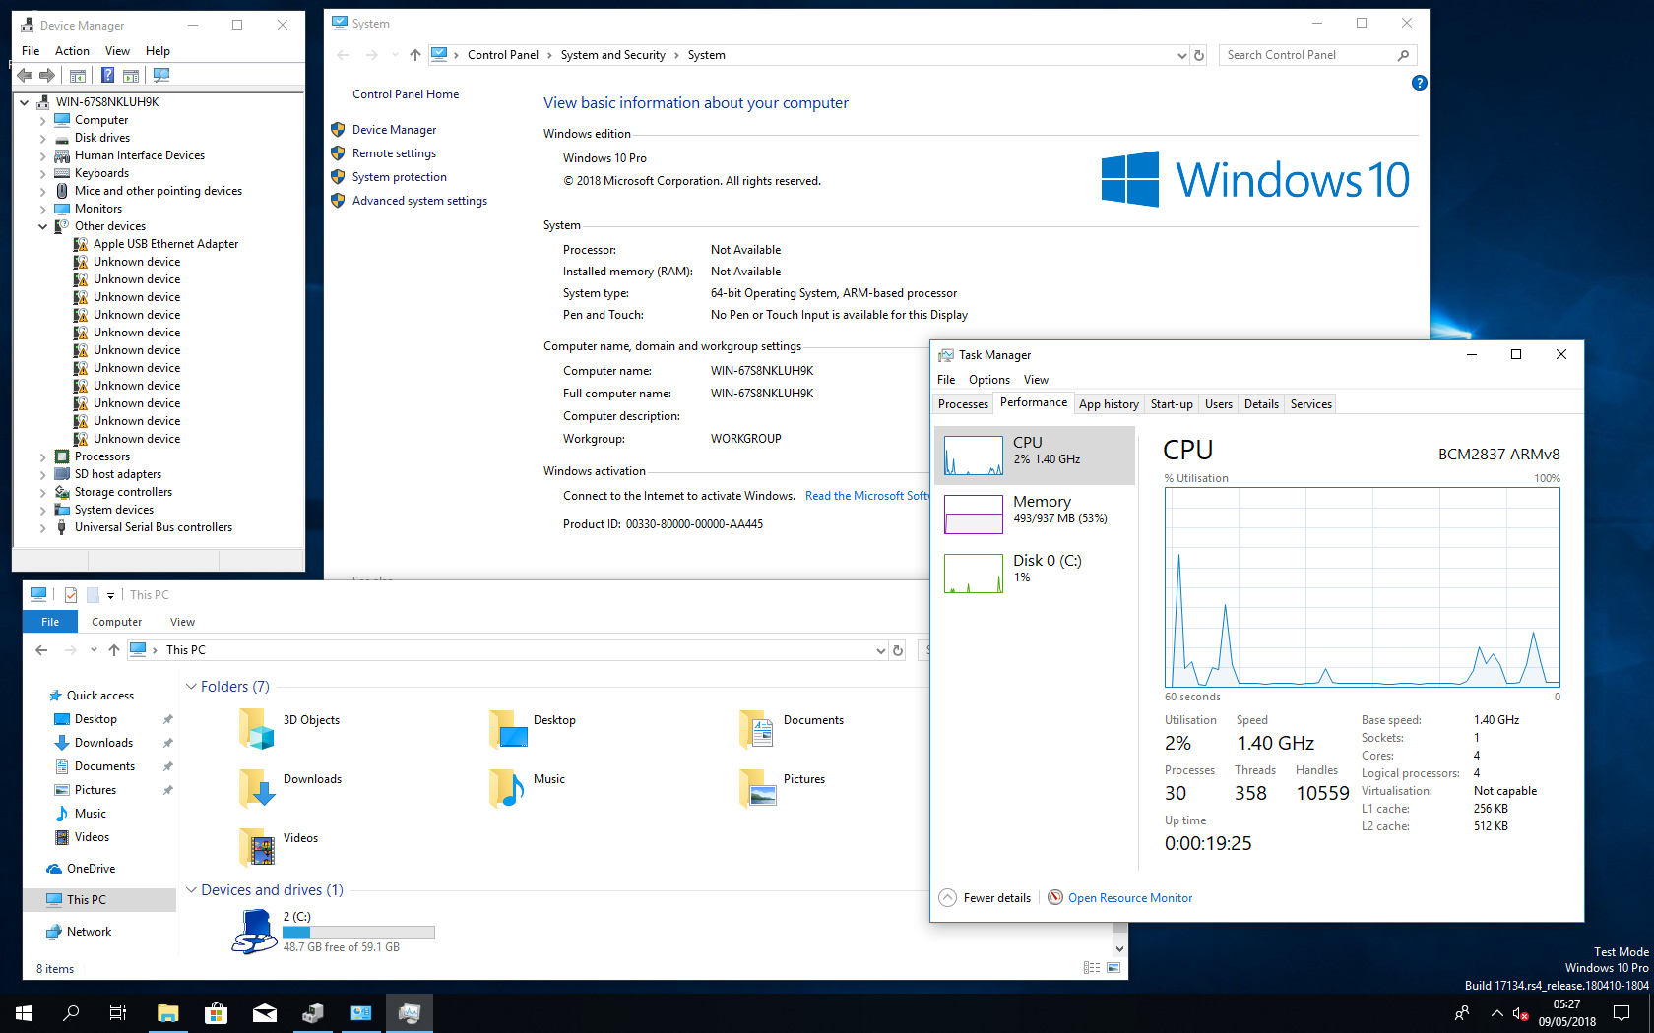
Task: Open the Documents folder in main pane
Action: (758, 728)
